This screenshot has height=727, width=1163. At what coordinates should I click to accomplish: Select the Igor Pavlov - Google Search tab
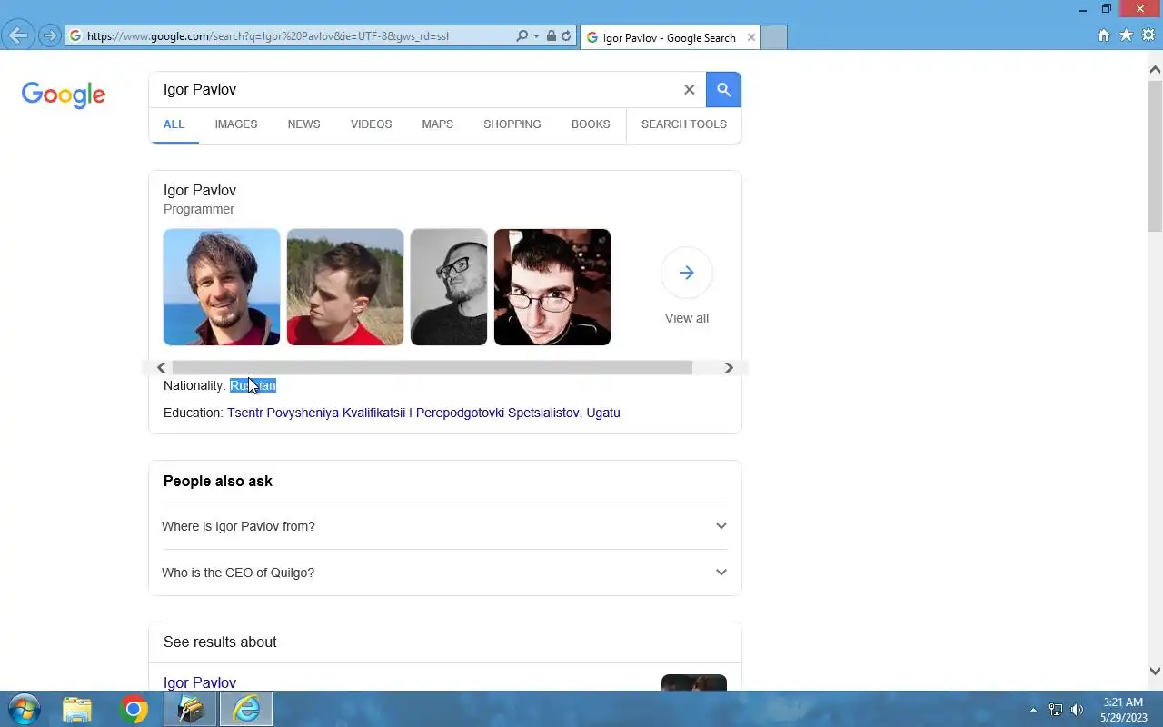[669, 37]
